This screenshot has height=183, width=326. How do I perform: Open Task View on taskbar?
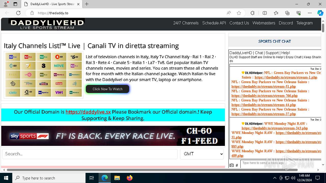point(92,178)
